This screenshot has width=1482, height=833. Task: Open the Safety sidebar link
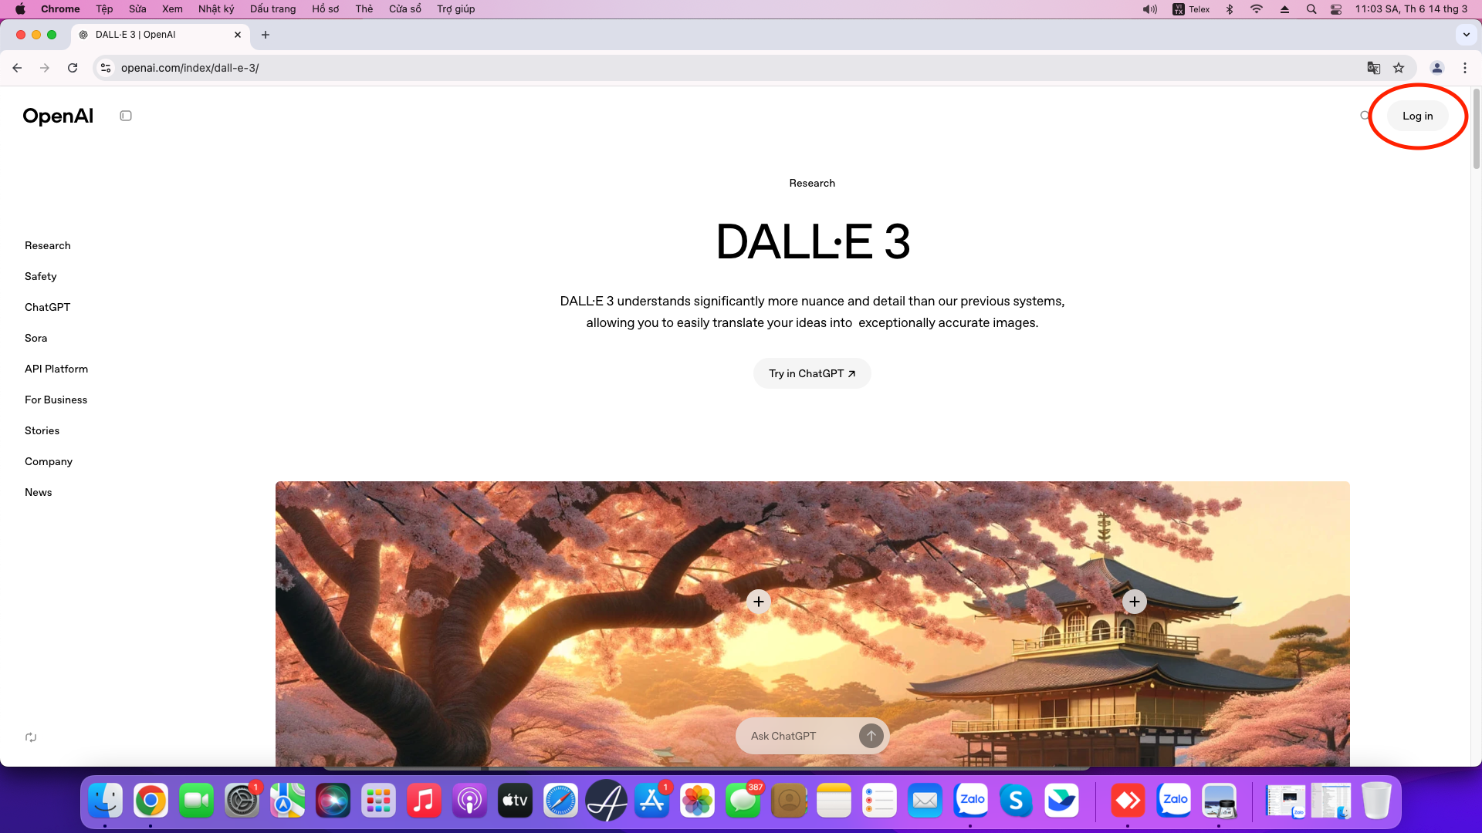point(41,276)
